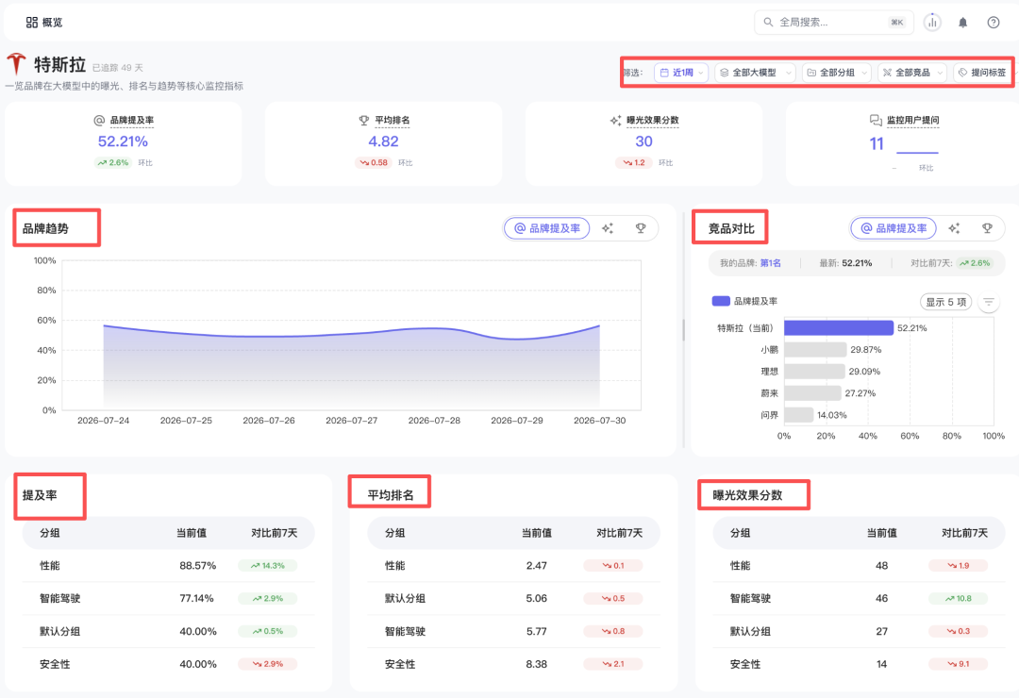Viewport: 1019px width, 698px height.
Task: Switch 竞品对比 to sparkle score icon
Action: [x=954, y=228]
